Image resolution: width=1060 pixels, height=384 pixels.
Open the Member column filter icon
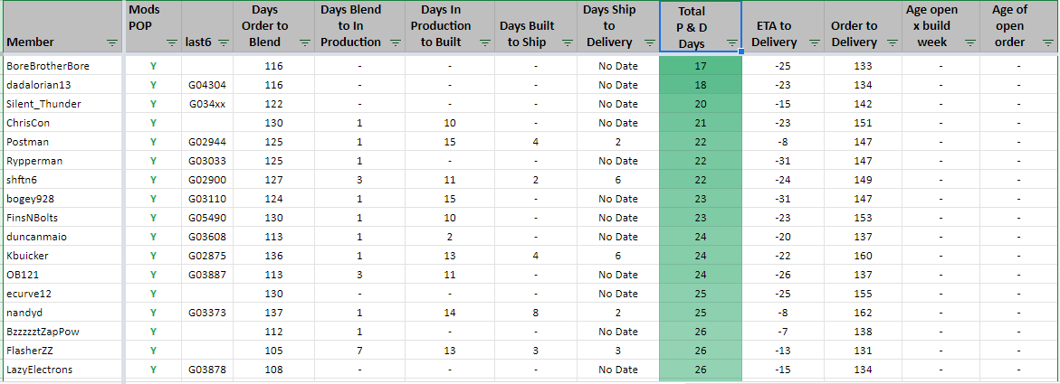click(112, 42)
